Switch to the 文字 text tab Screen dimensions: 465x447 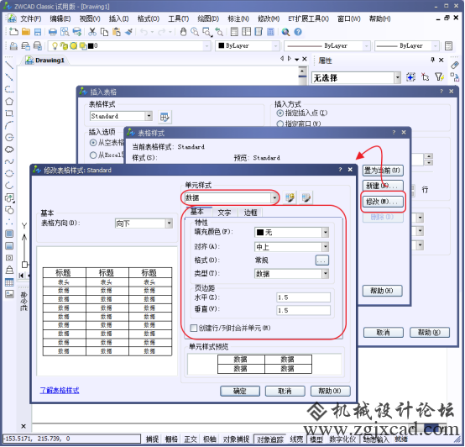click(224, 213)
